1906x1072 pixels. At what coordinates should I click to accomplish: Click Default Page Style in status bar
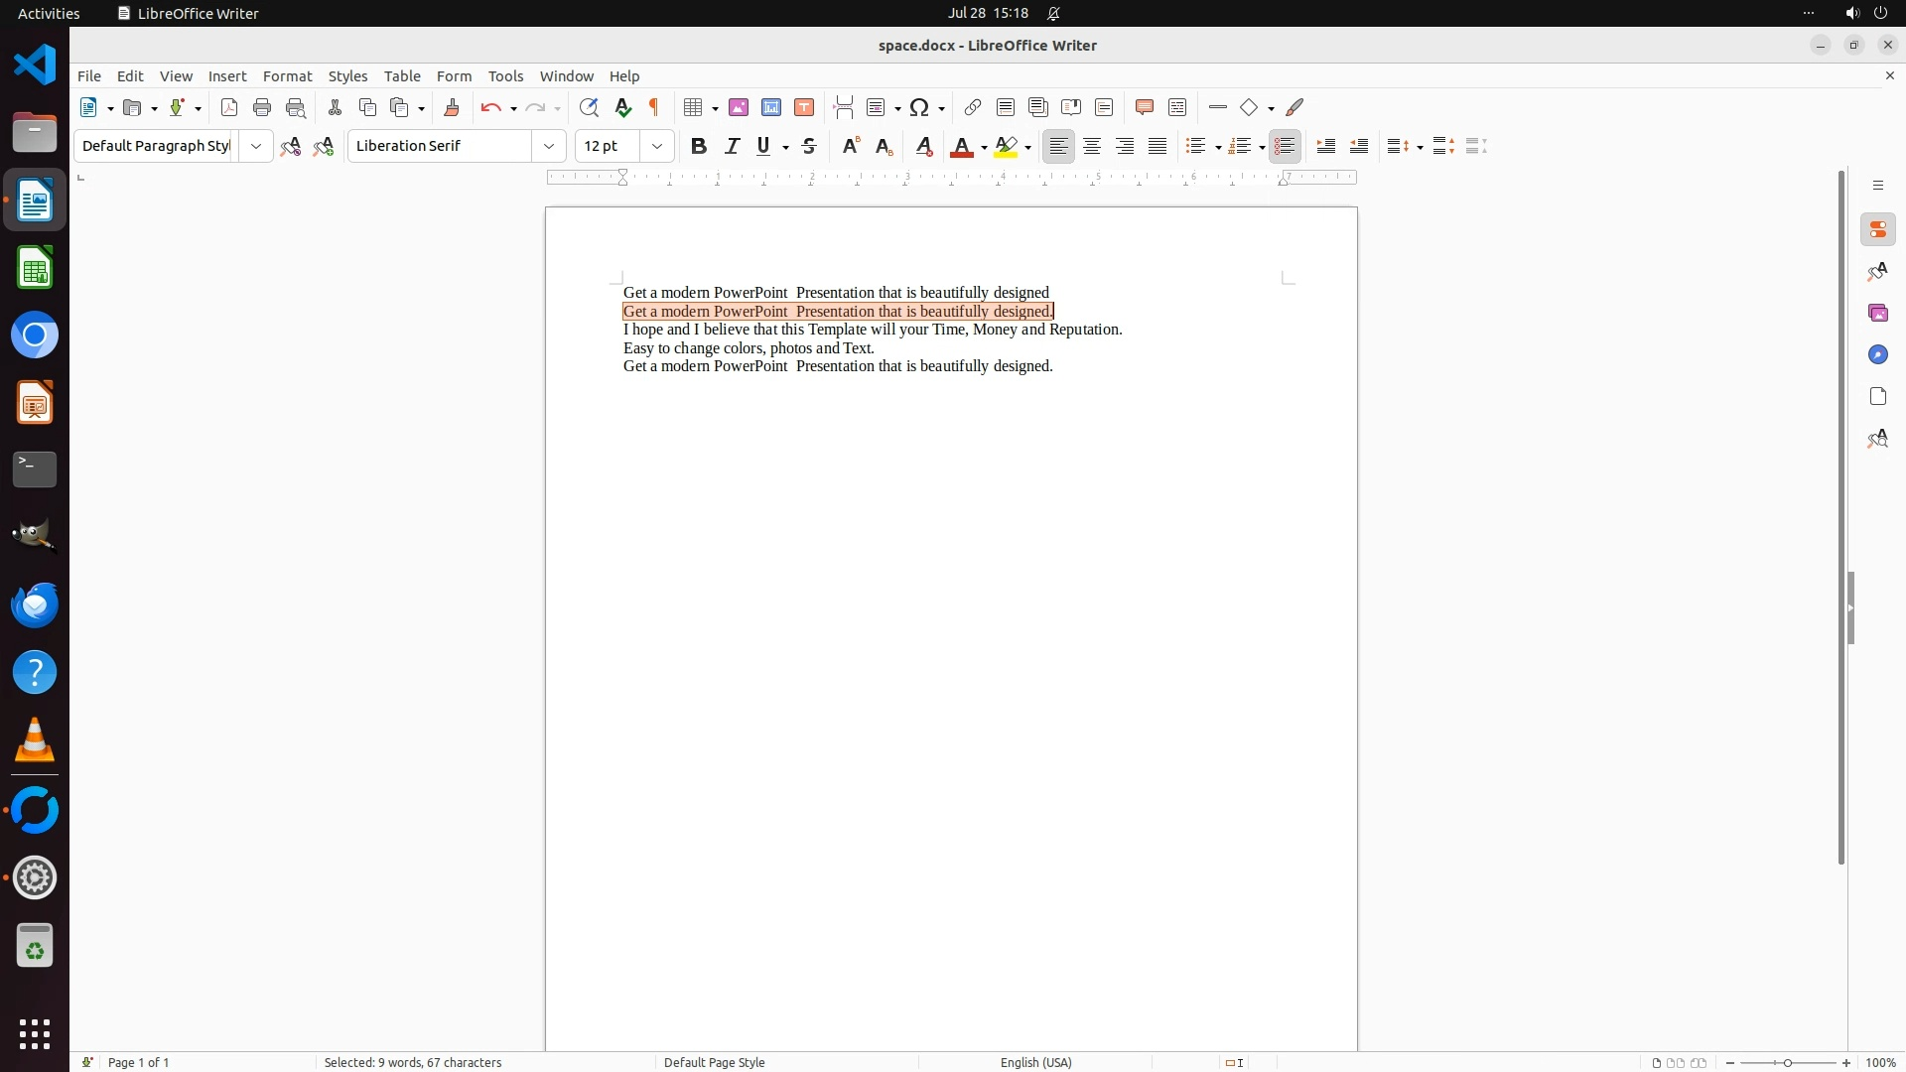click(714, 1062)
